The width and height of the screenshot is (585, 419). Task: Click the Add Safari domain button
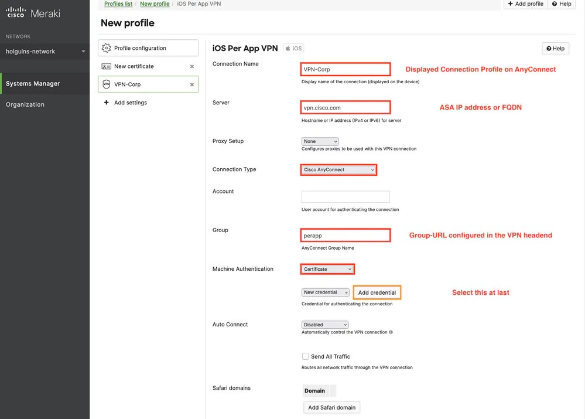(x=331, y=407)
